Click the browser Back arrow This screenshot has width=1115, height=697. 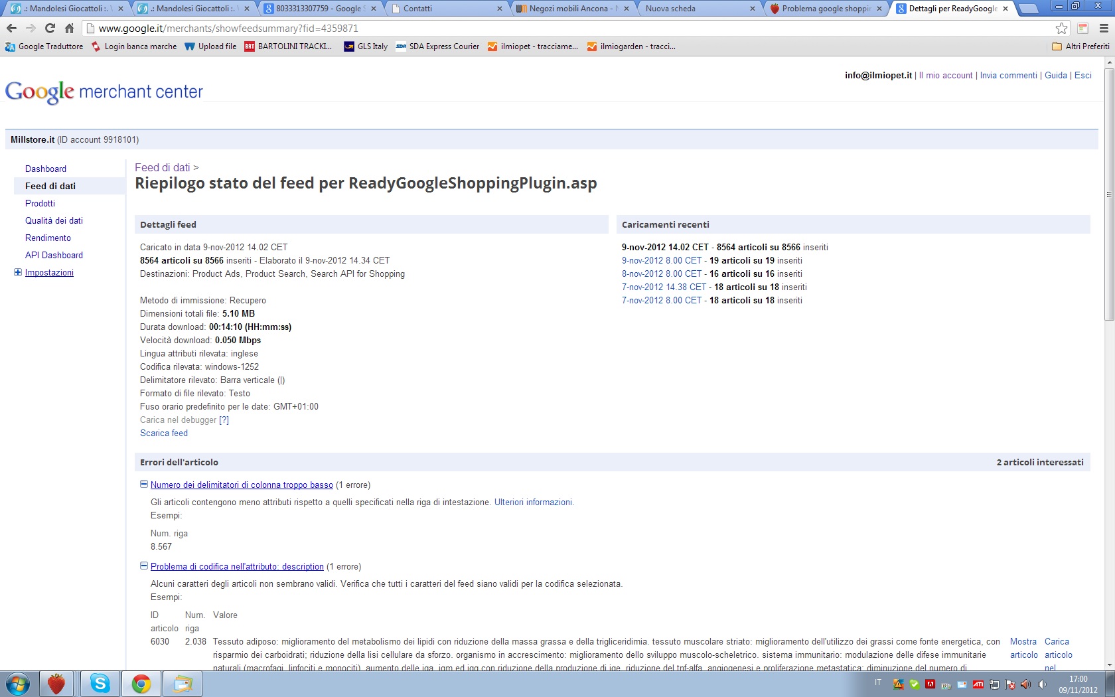(x=11, y=28)
